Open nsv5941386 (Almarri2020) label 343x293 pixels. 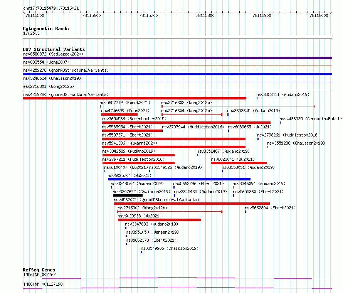pyautogui.click(x=129, y=143)
